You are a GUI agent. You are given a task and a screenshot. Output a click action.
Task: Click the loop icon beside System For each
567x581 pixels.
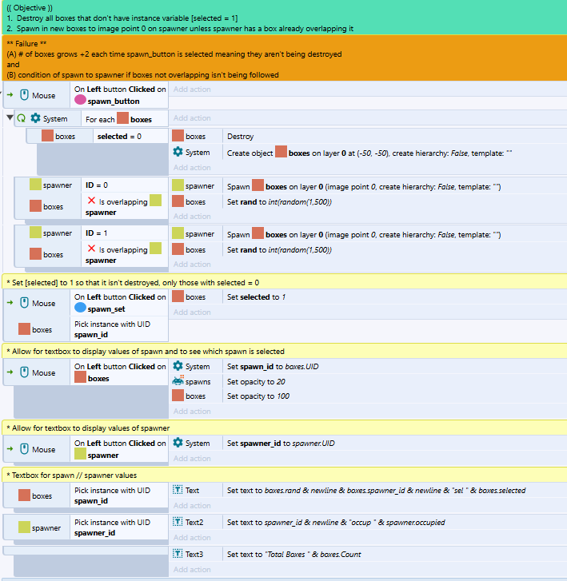[x=22, y=118]
